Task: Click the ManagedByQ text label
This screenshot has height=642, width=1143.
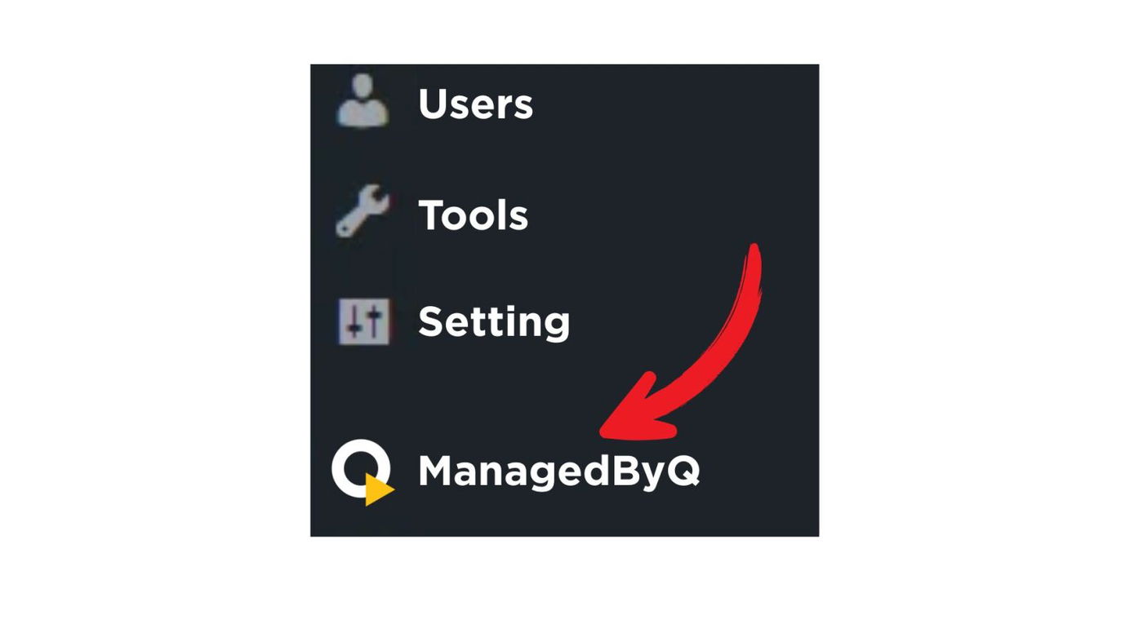Action: click(558, 472)
